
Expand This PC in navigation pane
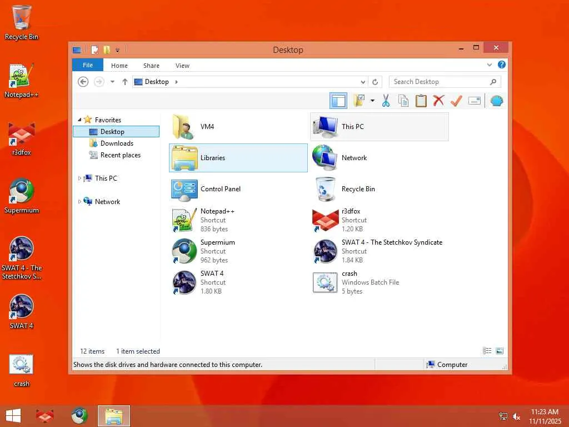coord(79,178)
